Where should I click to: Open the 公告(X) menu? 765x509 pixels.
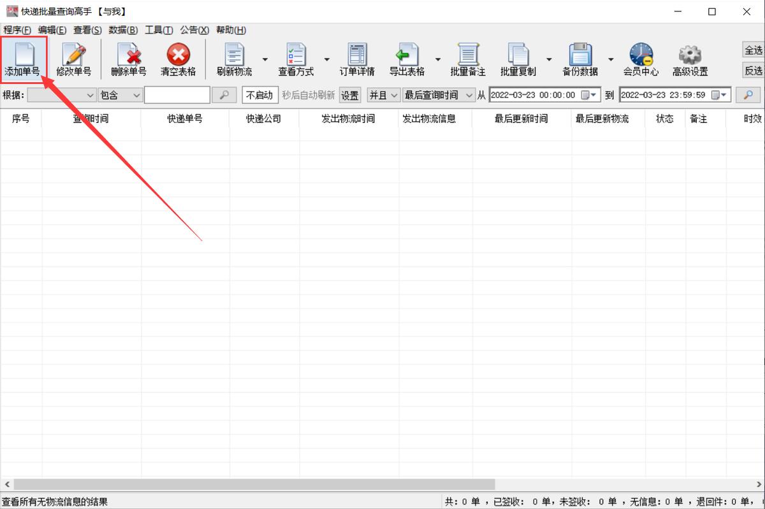[194, 30]
